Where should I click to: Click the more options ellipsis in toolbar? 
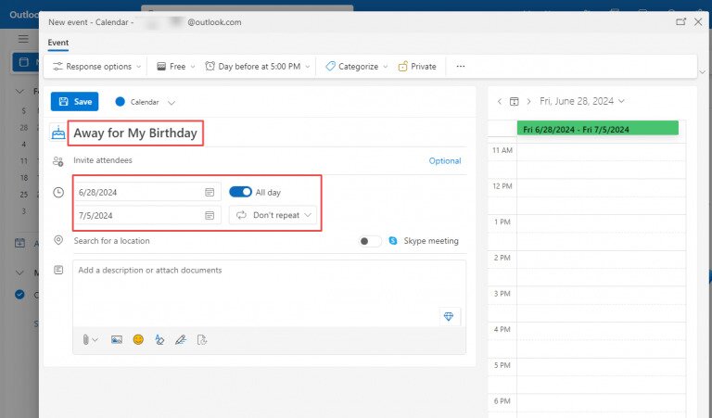461,67
